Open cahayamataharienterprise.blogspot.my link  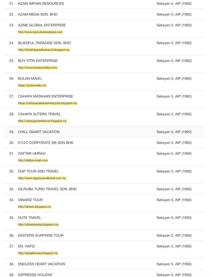point(47,103)
